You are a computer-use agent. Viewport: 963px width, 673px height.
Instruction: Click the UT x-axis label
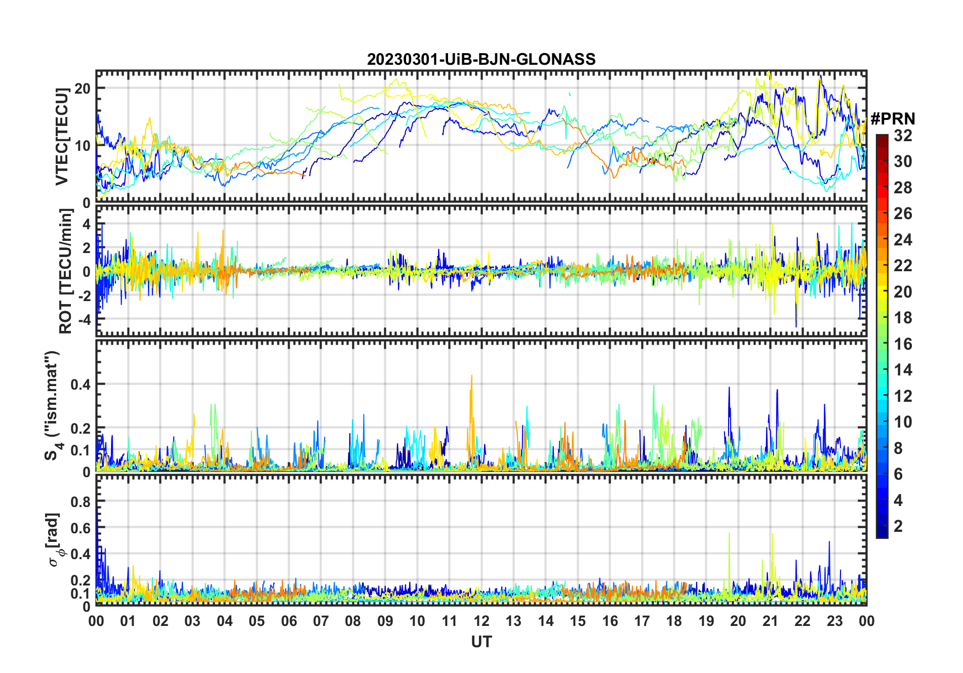[481, 642]
